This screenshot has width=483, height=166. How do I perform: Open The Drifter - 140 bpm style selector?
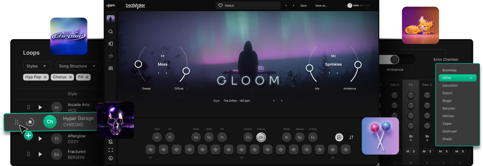coord(237,101)
